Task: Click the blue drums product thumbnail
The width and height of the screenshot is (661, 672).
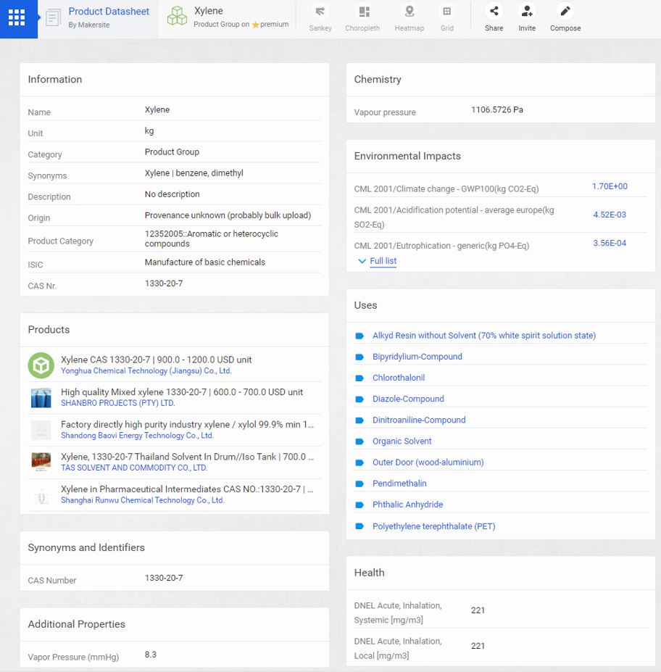Action: [41, 398]
